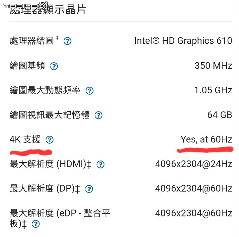
Task: Click help icon for eDP 整合平板 resolution
Action: click(x=36, y=224)
